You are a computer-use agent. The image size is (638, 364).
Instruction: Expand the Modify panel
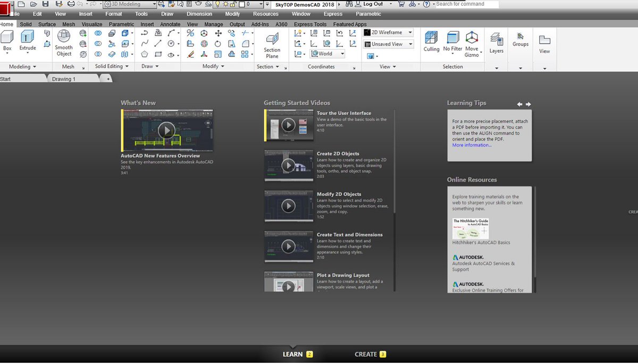[x=213, y=67]
